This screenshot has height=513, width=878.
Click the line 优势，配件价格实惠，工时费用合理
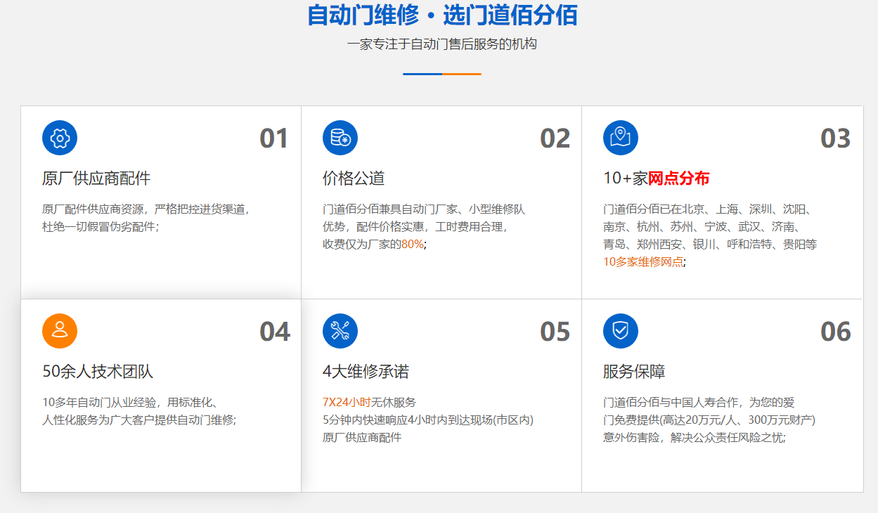click(415, 227)
